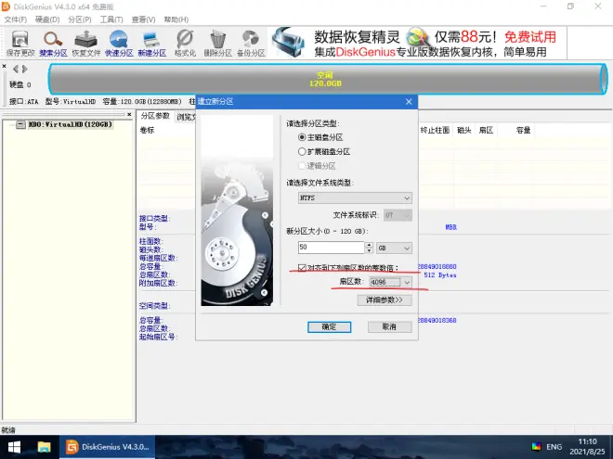Click the 搜索分区 search partition icon
Screen dimensions: 613x459
point(53,44)
